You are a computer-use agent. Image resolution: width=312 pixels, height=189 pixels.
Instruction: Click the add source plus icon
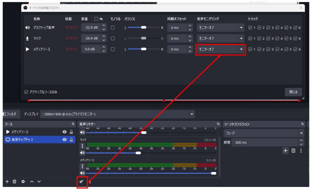(7, 182)
